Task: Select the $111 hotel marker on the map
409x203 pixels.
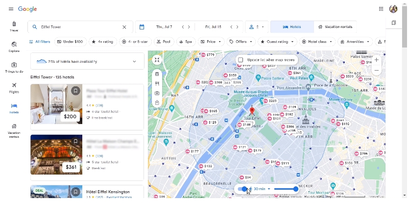Action: pyautogui.click(x=283, y=163)
